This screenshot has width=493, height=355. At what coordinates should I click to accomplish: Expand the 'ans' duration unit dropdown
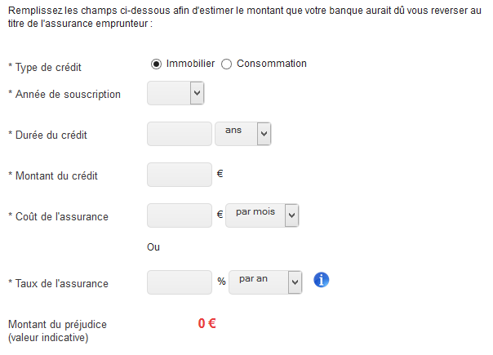click(x=242, y=134)
